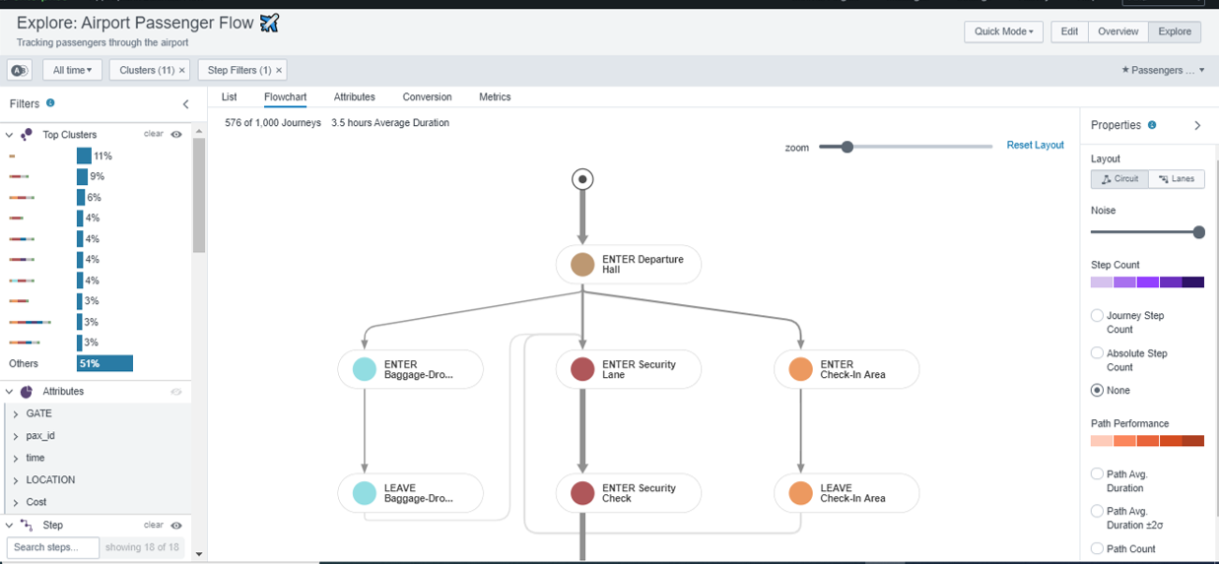The width and height of the screenshot is (1219, 564).
Task: Select the Others 51% cluster bar
Action: pyautogui.click(x=104, y=363)
